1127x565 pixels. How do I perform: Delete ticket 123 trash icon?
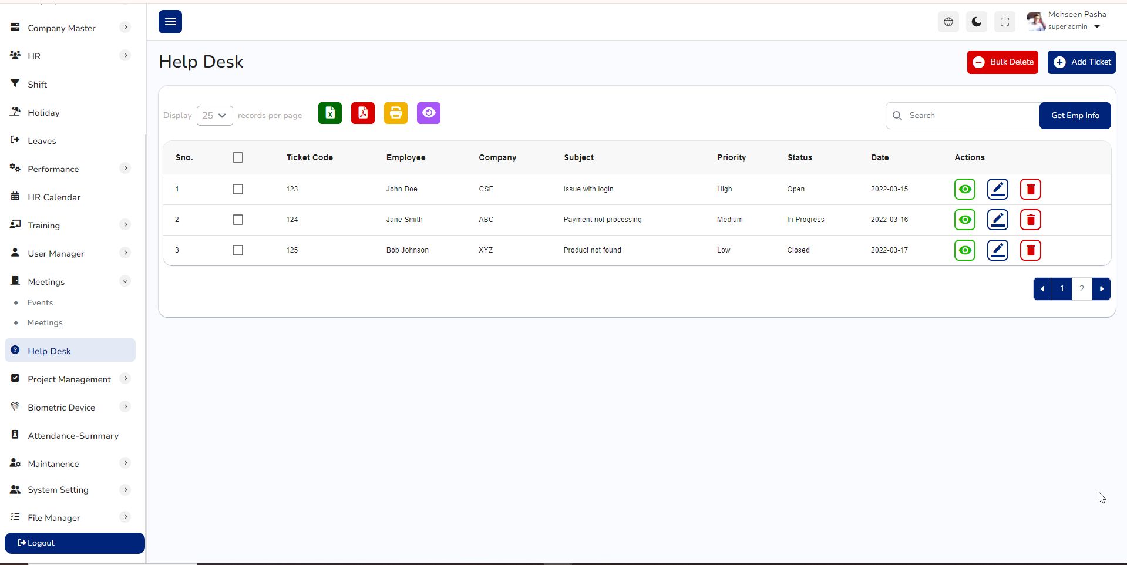point(1031,189)
